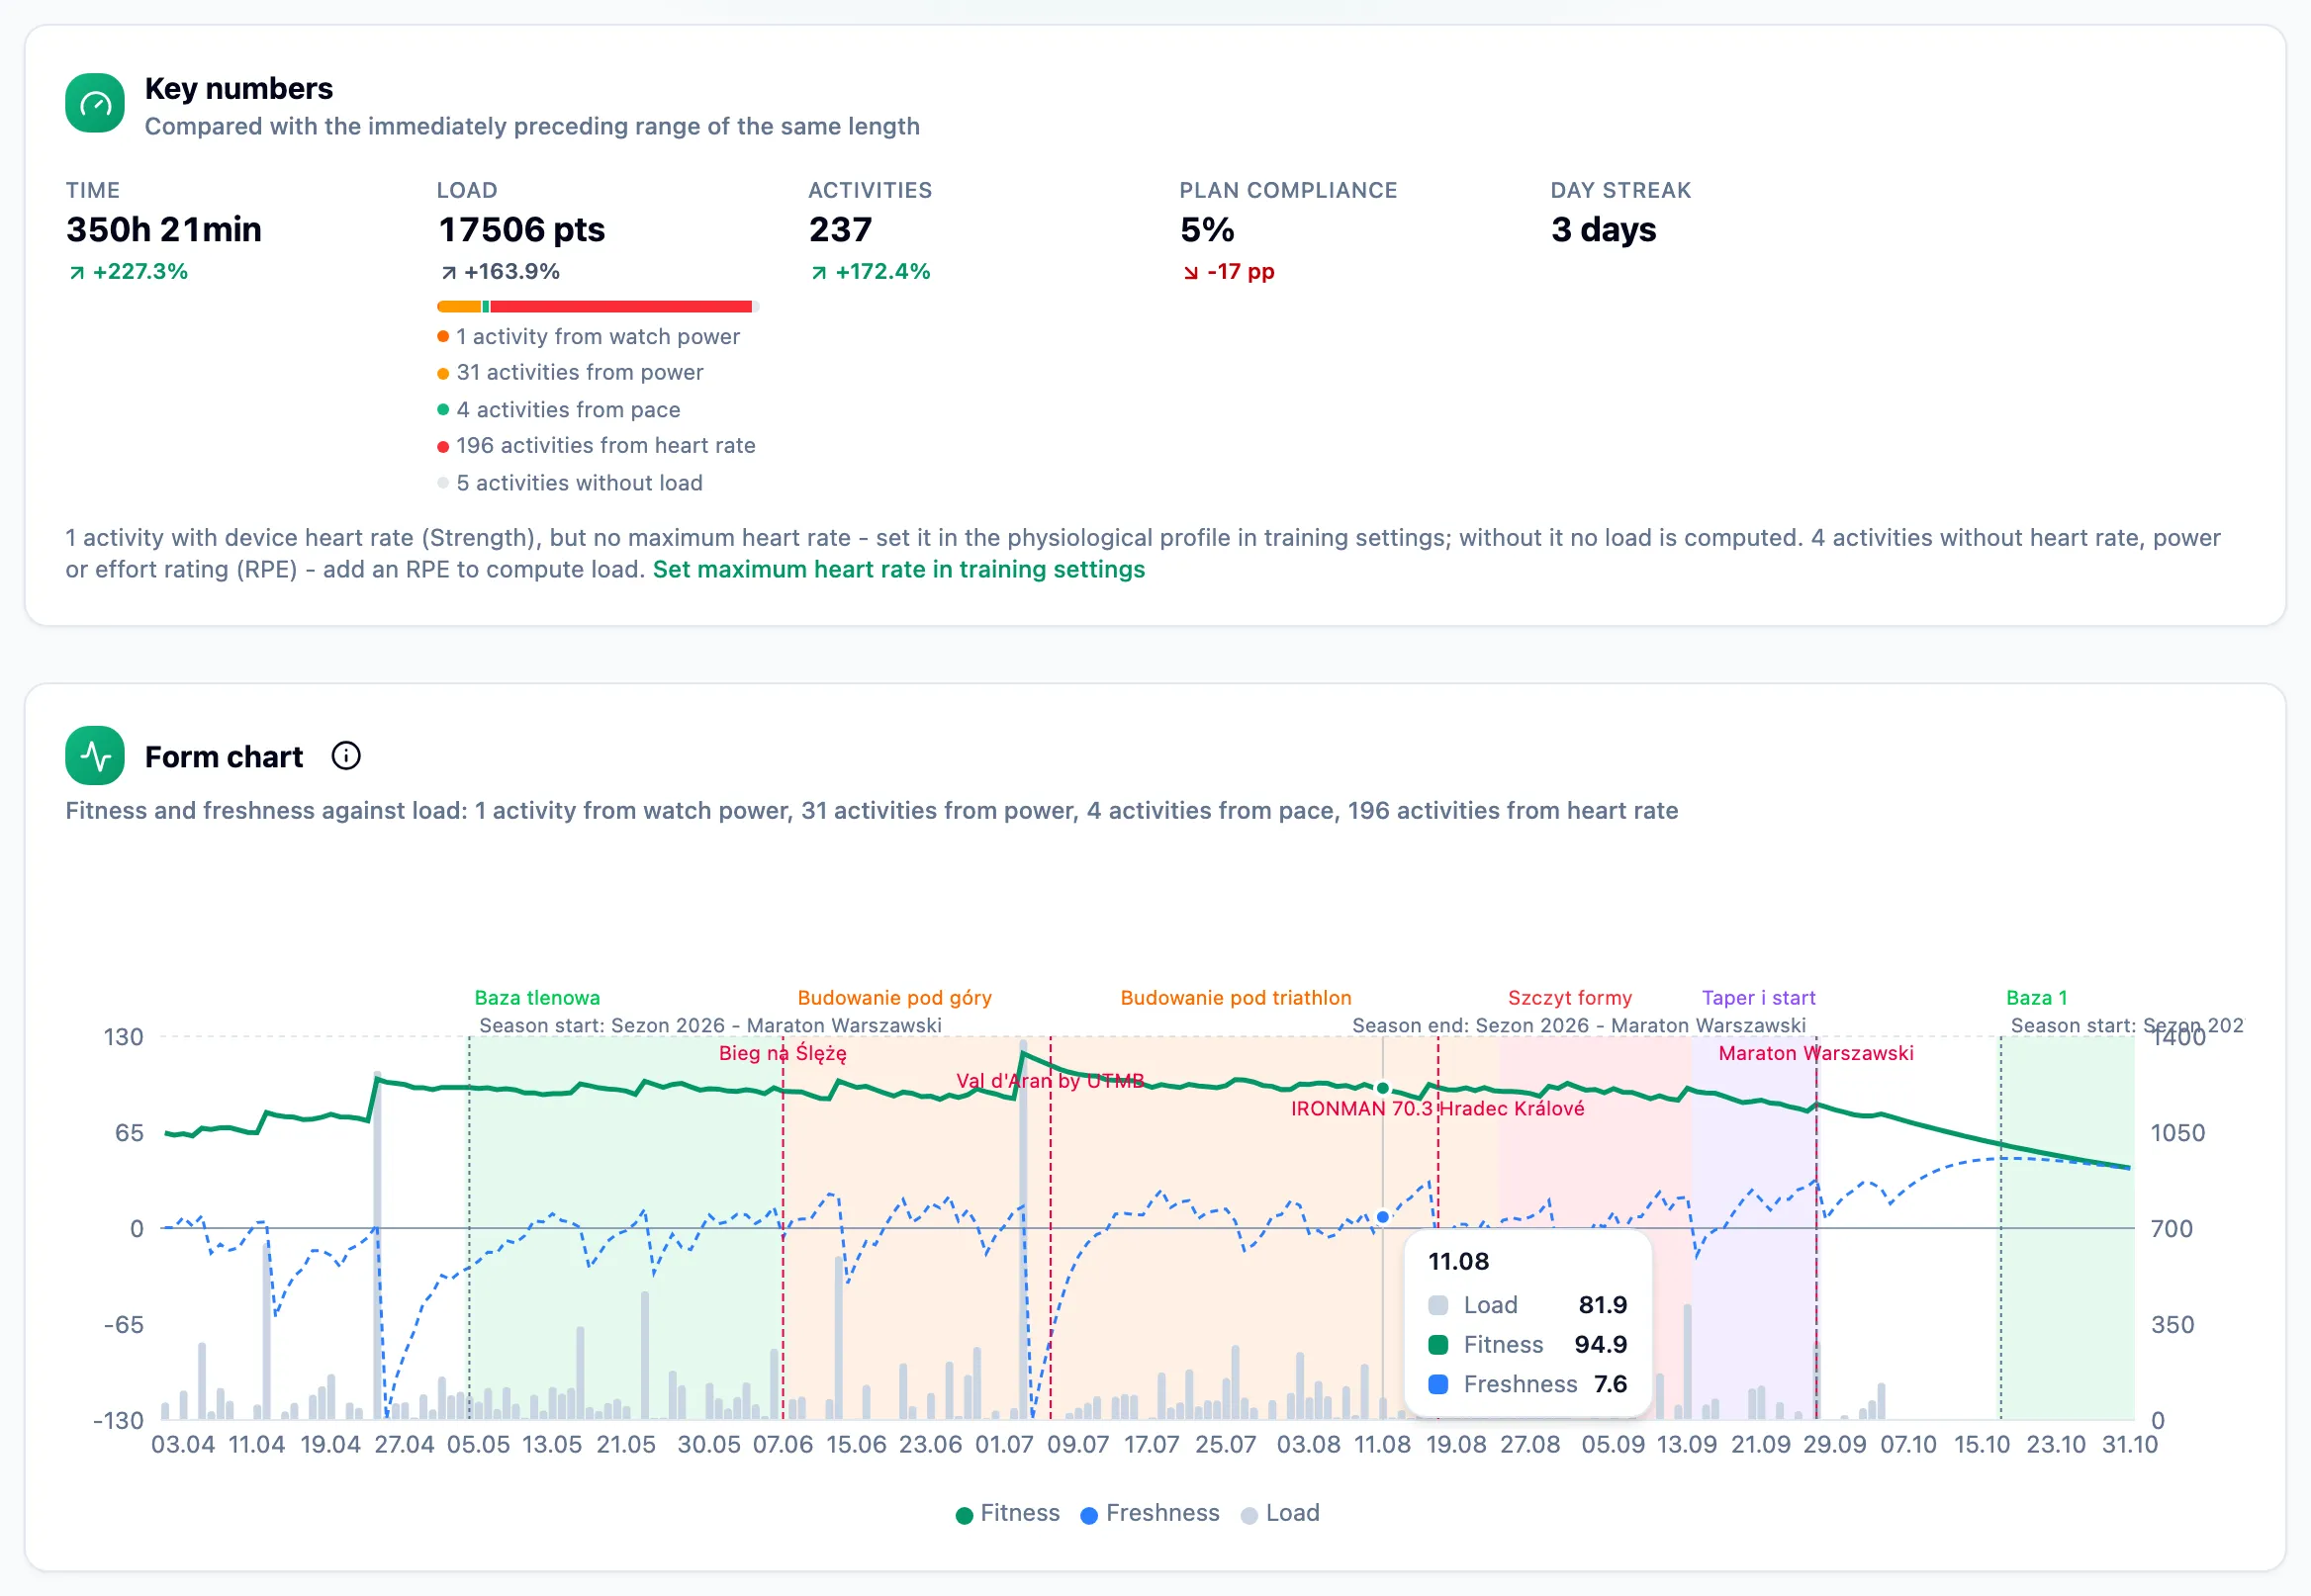Click the Budowanie pod góry phase label
This screenshot has height=1596, width=2311.
click(x=894, y=998)
